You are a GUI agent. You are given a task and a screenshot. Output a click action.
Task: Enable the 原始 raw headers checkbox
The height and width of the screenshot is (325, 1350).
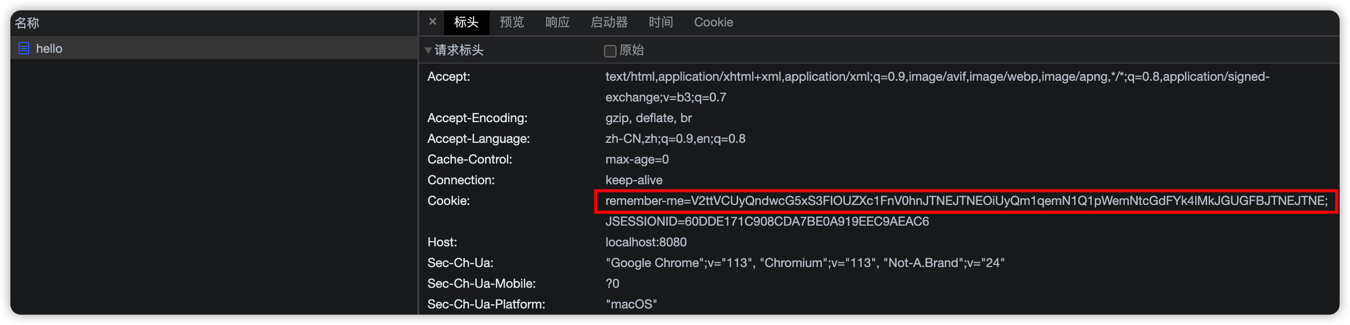point(609,51)
